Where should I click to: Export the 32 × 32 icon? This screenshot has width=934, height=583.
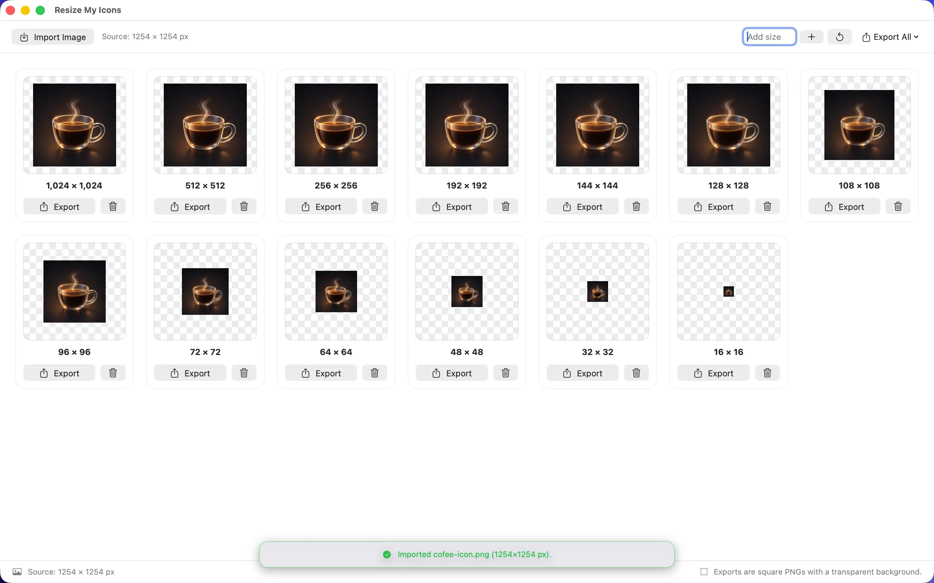(x=583, y=373)
